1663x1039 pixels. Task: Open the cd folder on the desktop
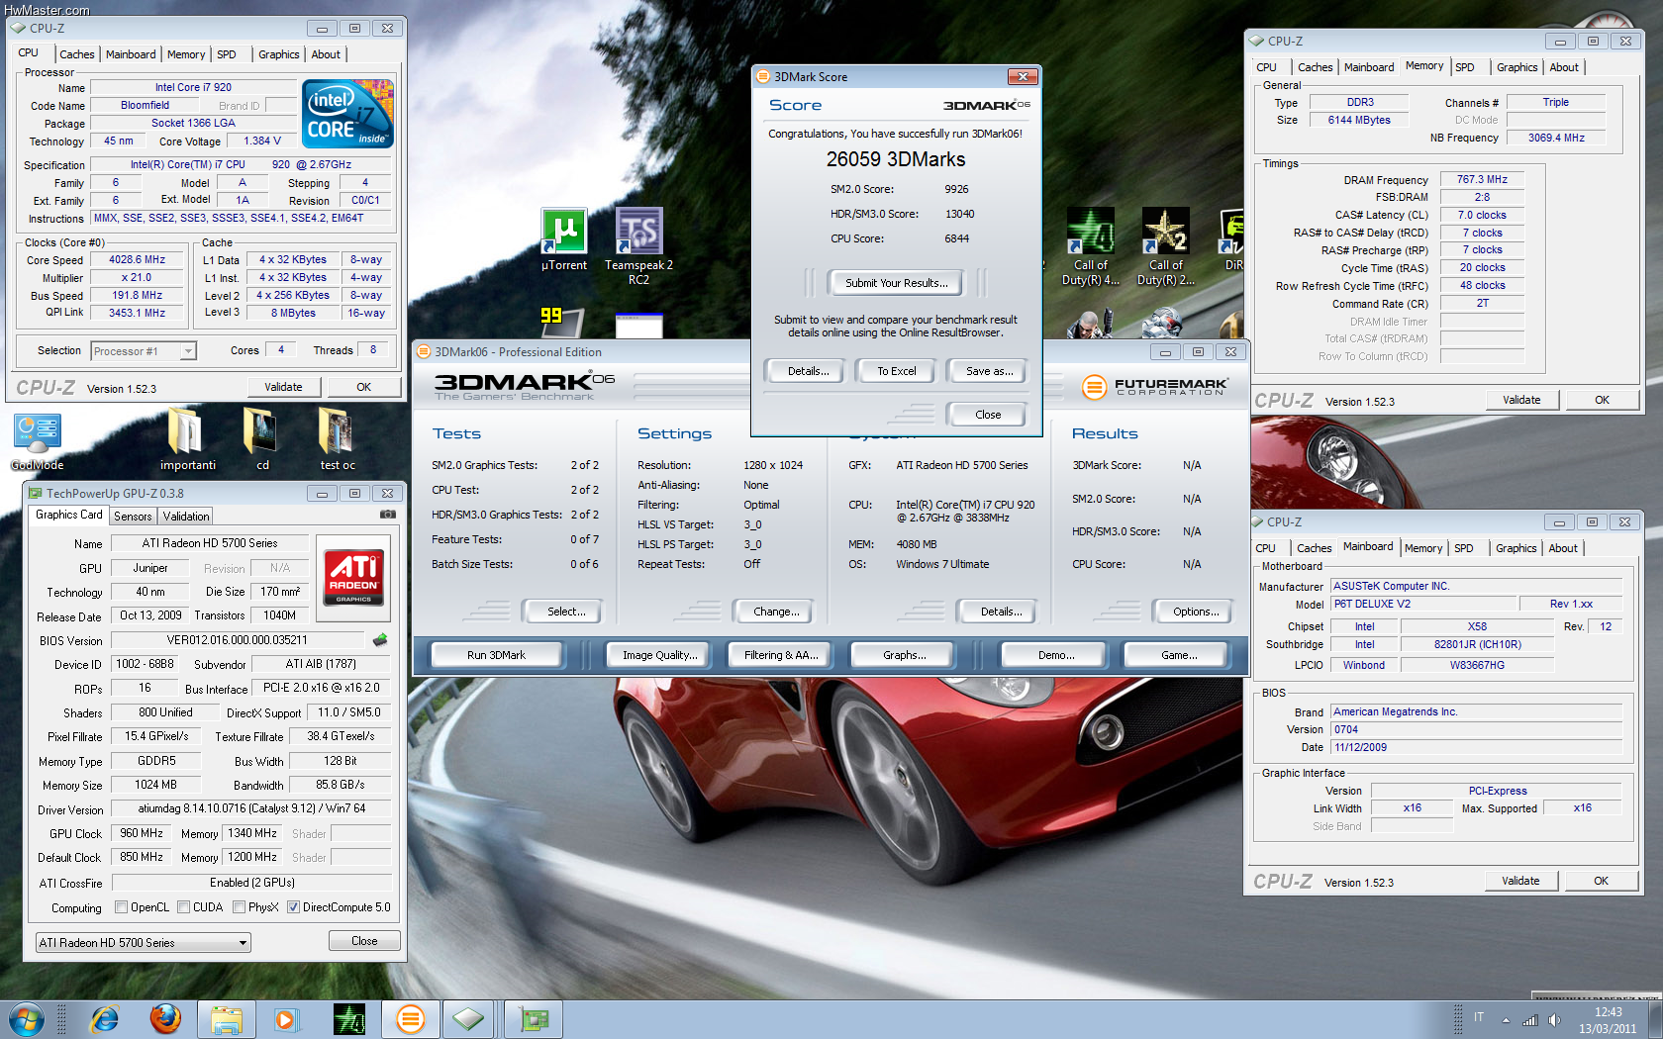pyautogui.click(x=261, y=439)
